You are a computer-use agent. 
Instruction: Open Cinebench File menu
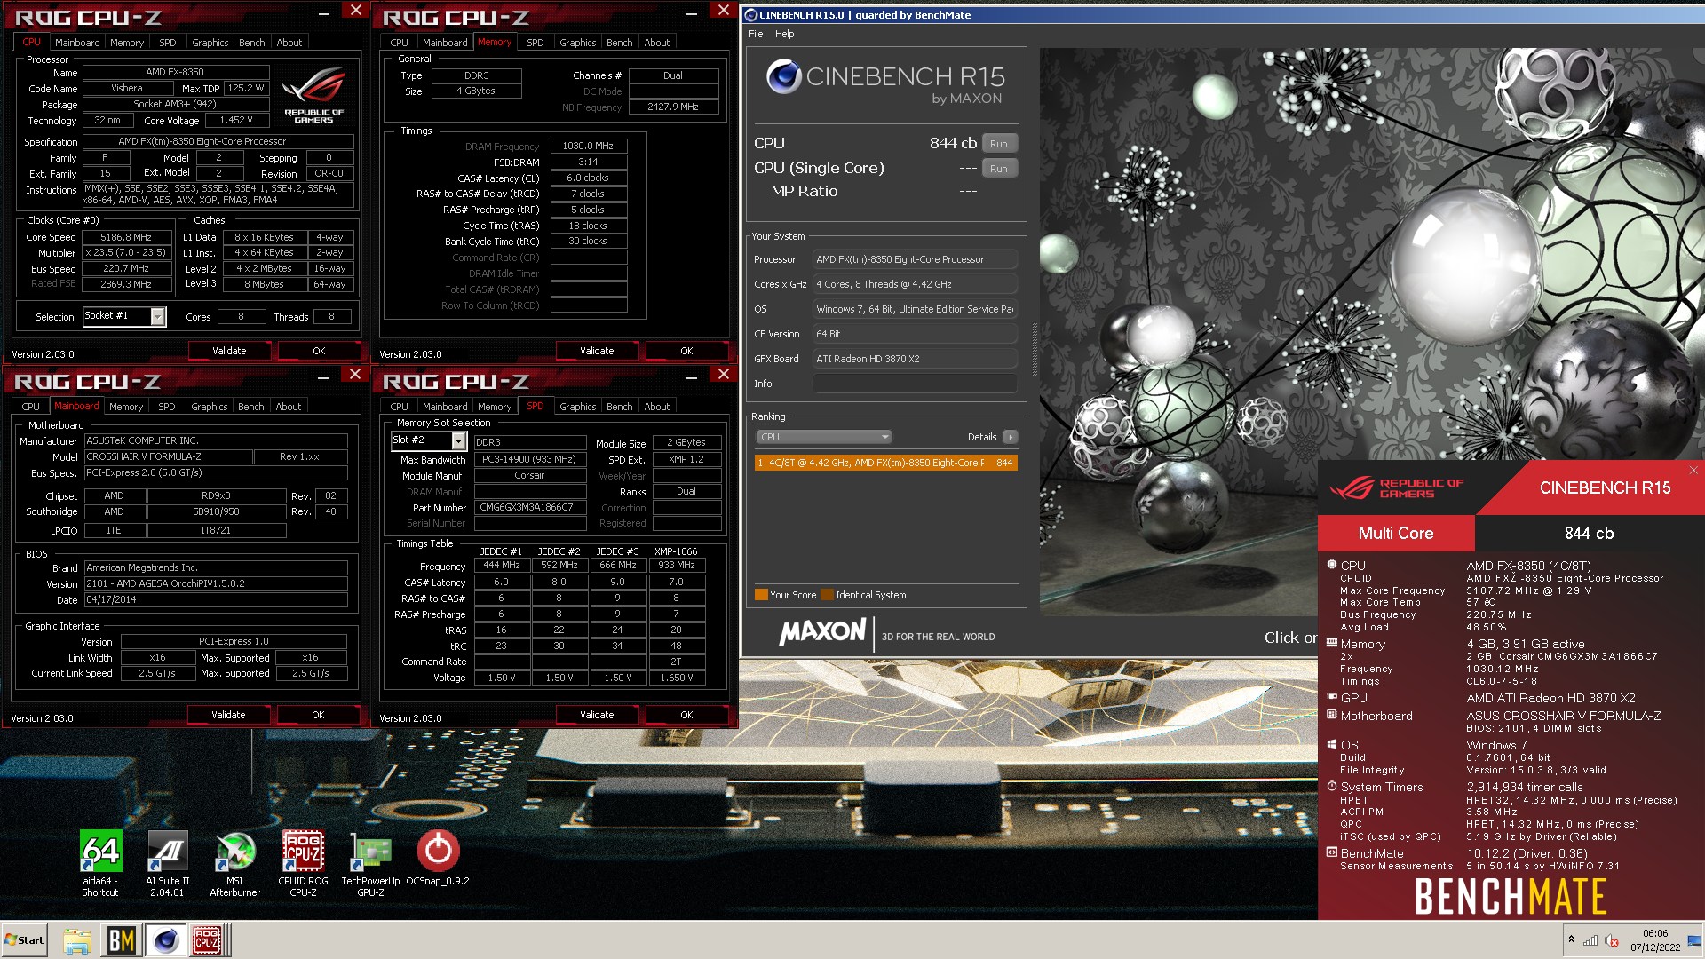coord(756,34)
